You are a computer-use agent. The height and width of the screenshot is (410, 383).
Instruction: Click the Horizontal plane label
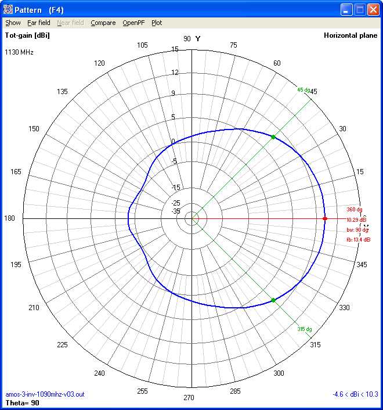(x=351, y=35)
